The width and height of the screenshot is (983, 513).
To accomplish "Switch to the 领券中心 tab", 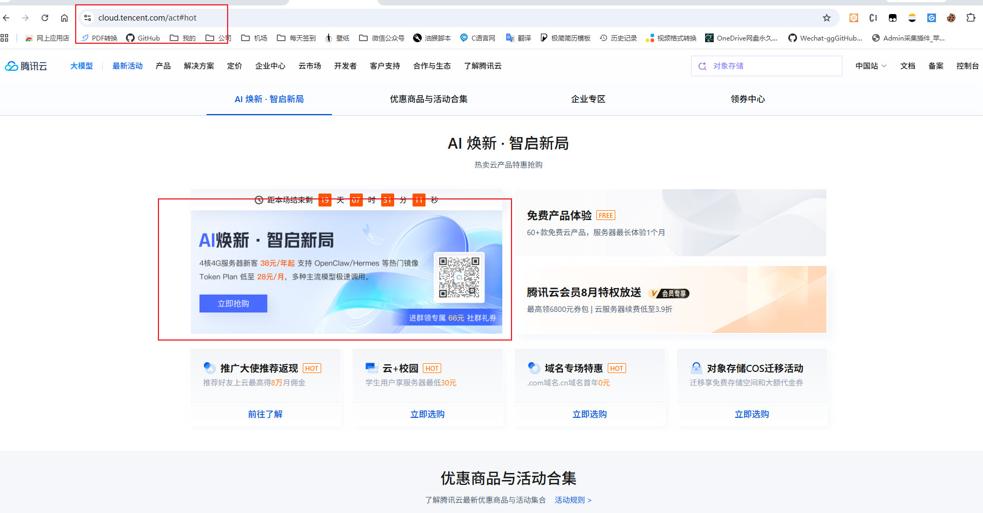I will 748,99.
